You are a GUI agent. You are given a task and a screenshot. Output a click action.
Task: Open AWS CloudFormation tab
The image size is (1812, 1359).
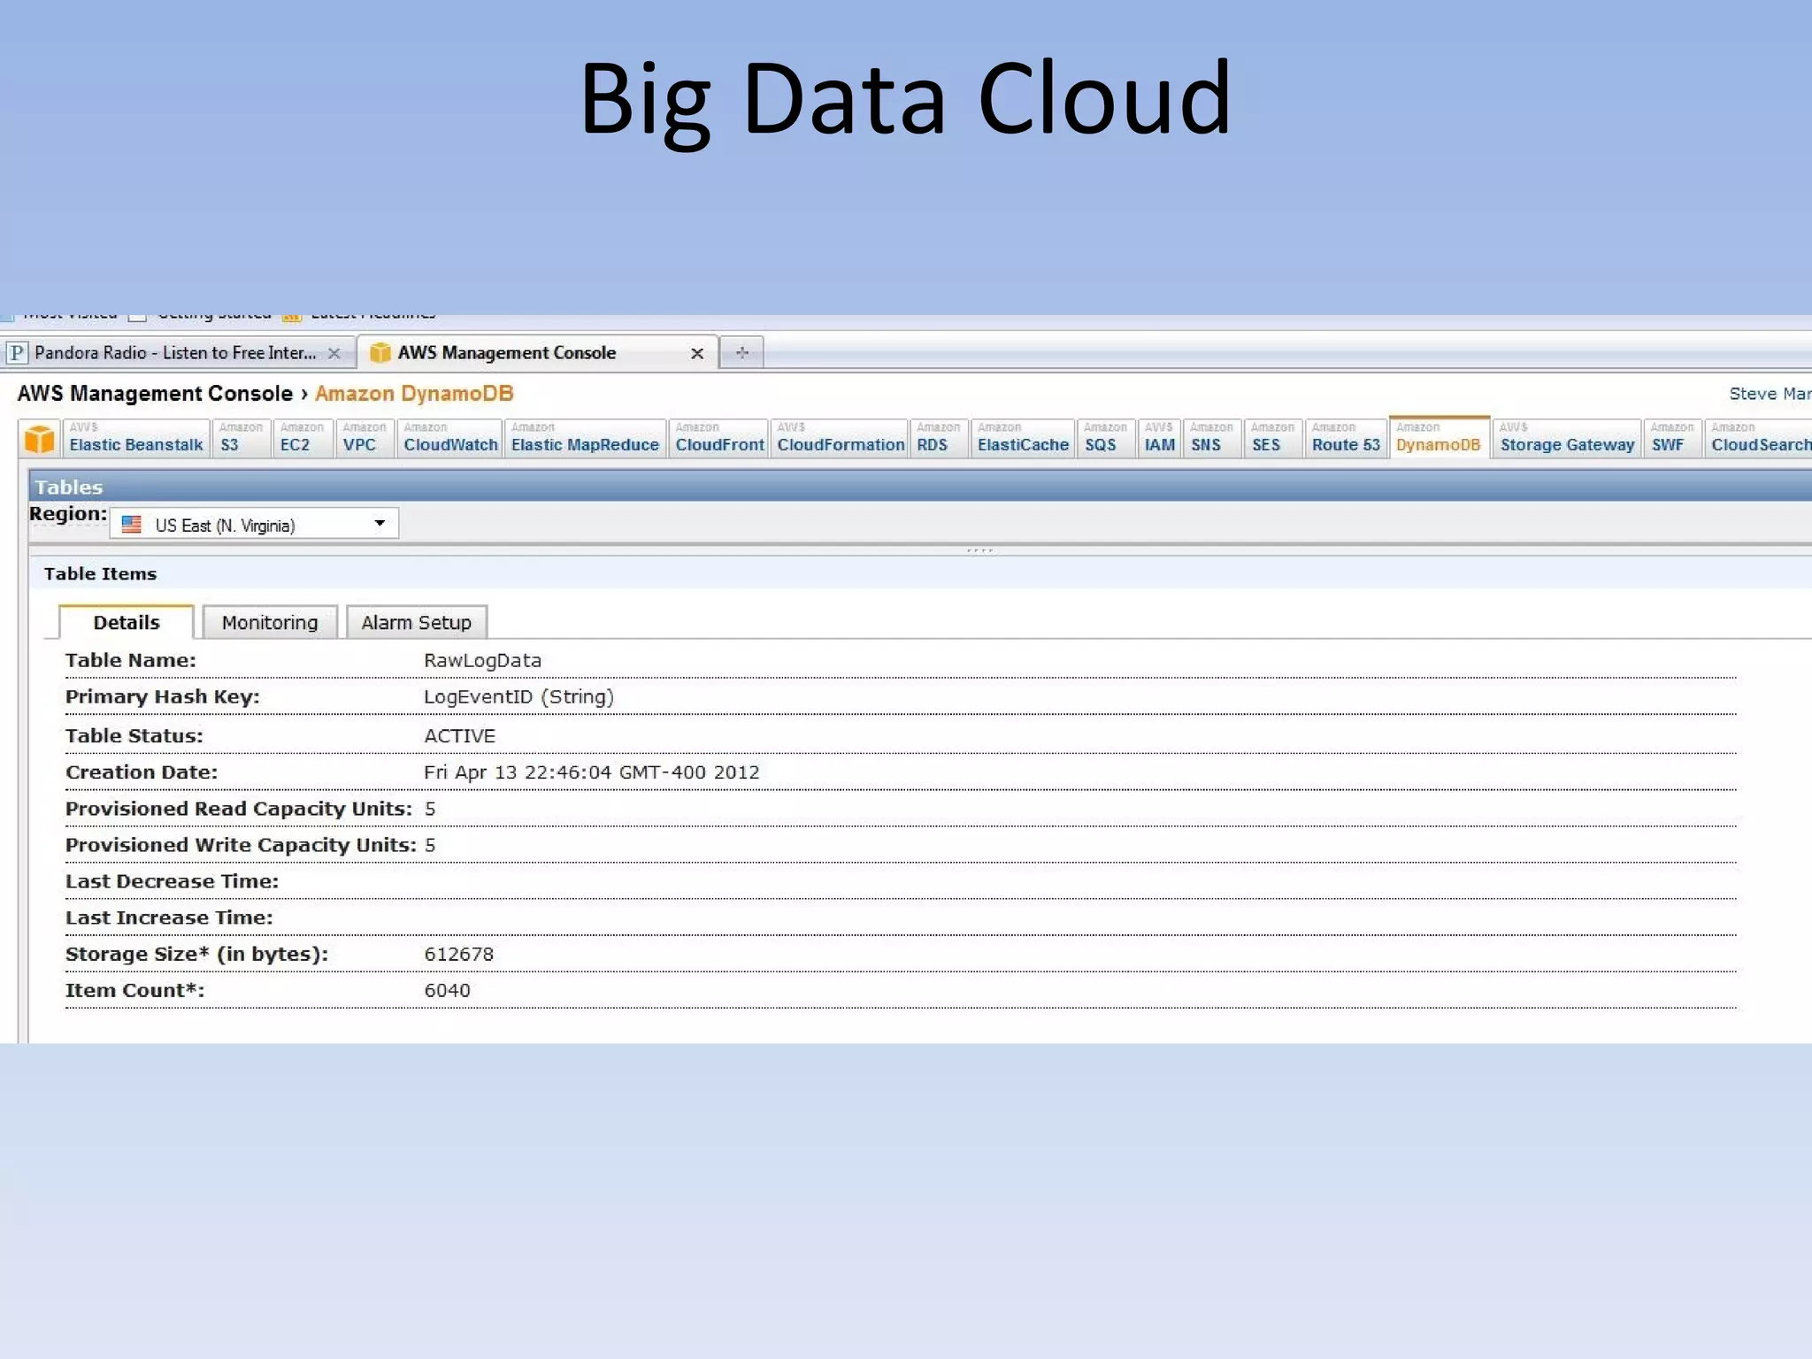[841, 438]
